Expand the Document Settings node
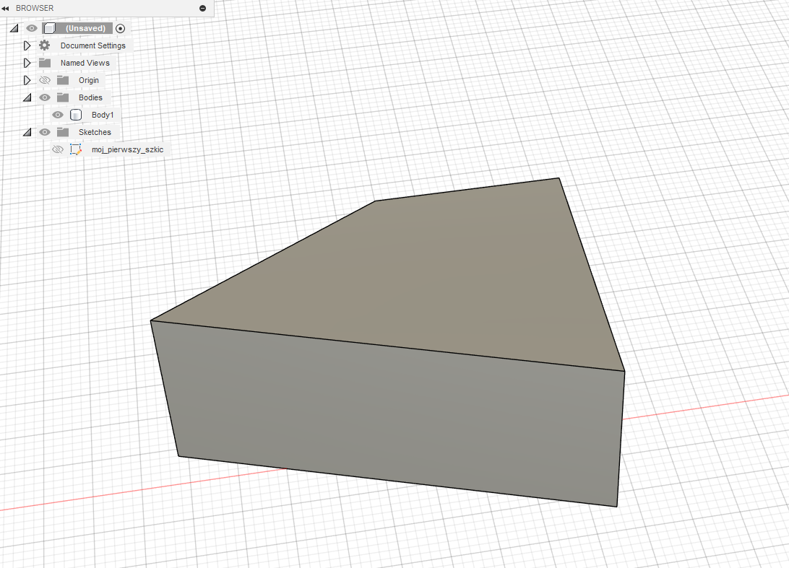789x568 pixels. coord(27,45)
